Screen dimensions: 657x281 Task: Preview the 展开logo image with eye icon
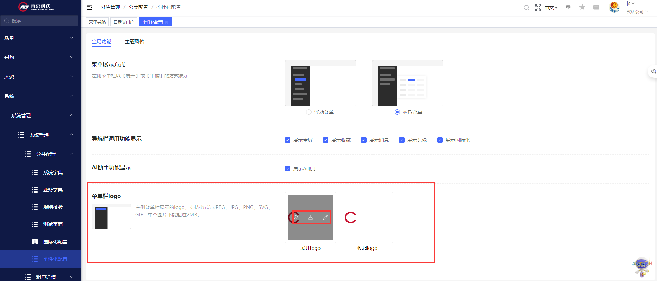point(296,217)
